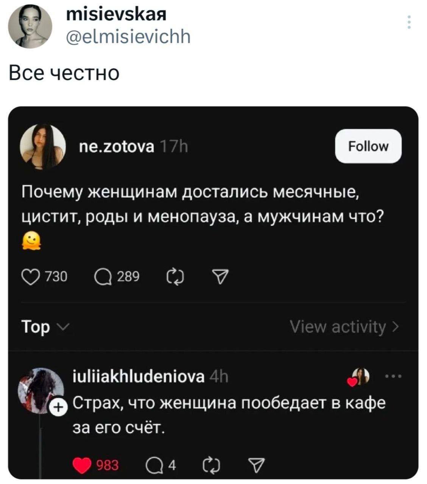Viewport: 427px width, 484px height.
Task: Repost ne.zotova's post
Action: pyautogui.click(x=175, y=277)
